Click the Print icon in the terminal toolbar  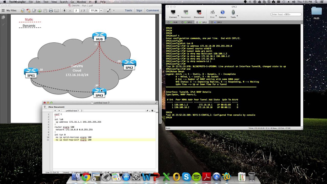coord(212,12)
